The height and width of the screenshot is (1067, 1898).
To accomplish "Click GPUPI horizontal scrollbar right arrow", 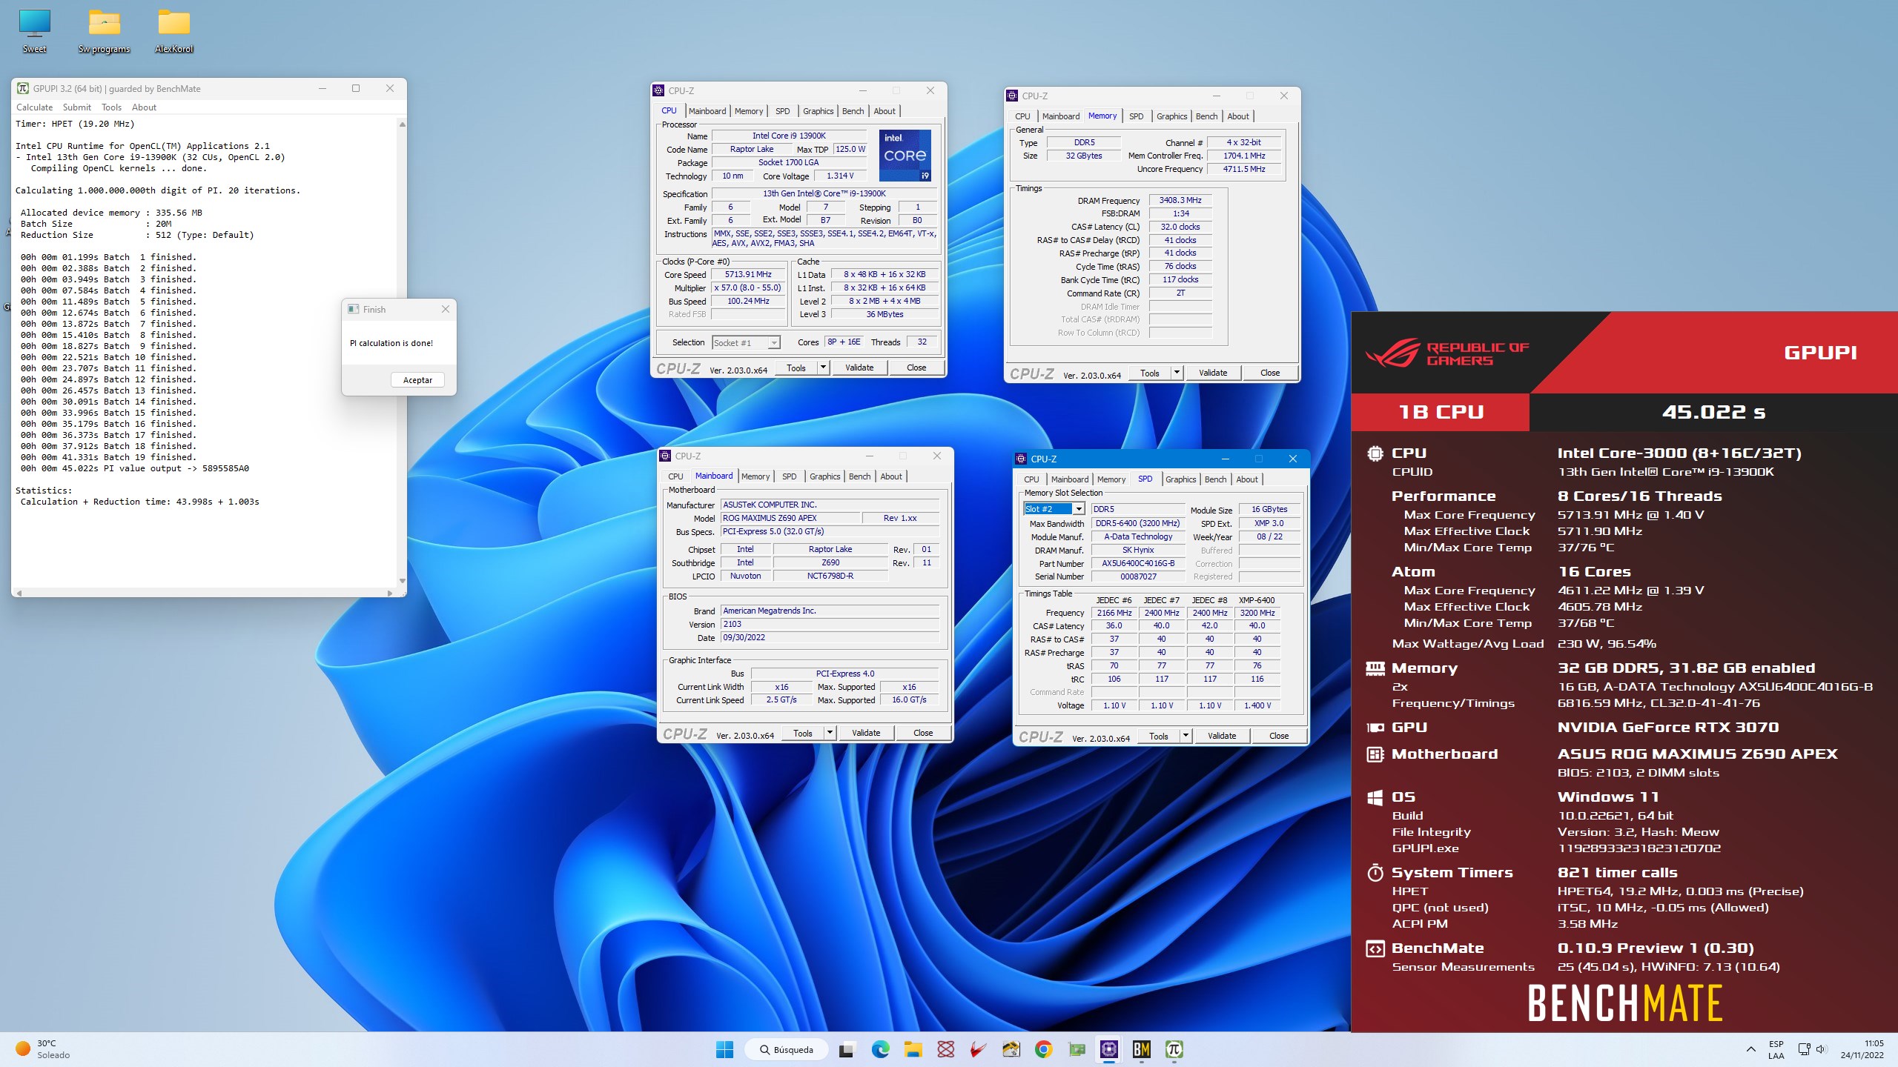I will pyautogui.click(x=390, y=593).
